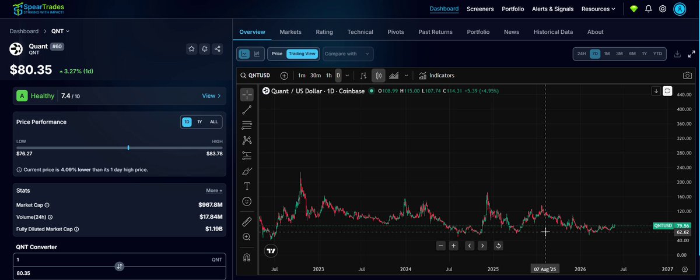700x280 pixels.
Task: Take a chart snapshot with camera icon
Action: (x=687, y=75)
